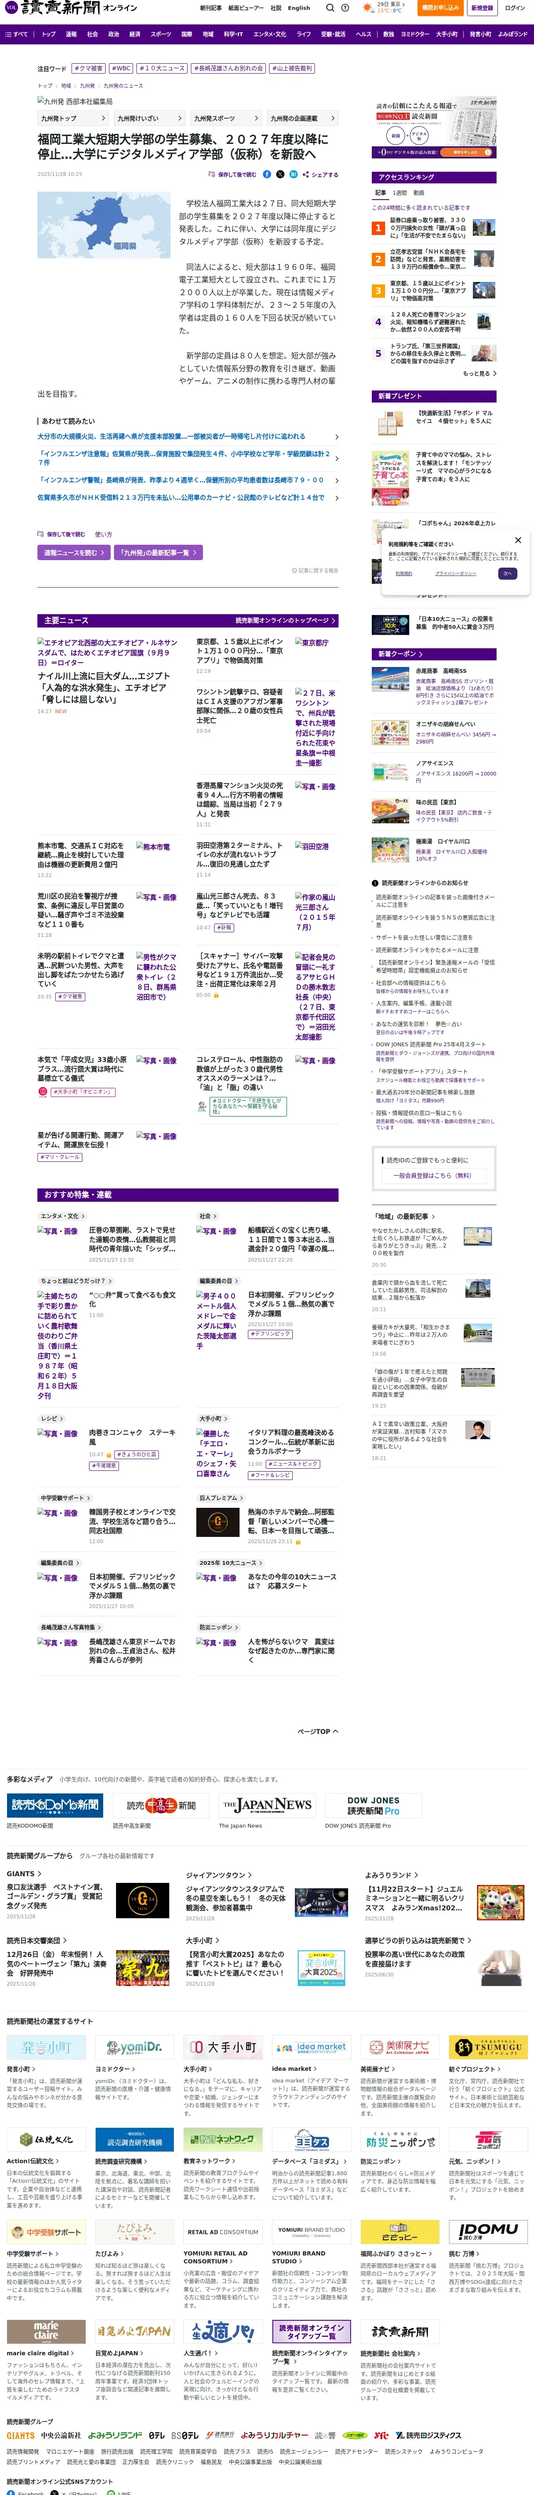Open the ログイン link
Screen dimensions: 534x2495
514,8
